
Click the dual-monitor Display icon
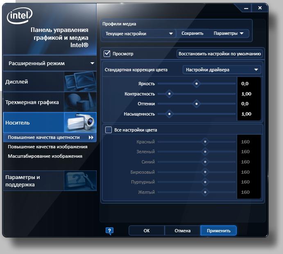[x=80, y=82]
